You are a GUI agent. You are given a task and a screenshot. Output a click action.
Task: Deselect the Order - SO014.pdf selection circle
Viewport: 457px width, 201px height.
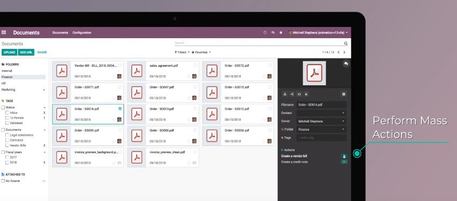pyautogui.click(x=120, y=108)
